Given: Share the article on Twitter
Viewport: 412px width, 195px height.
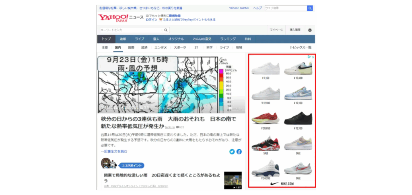Looking at the screenshot, I should pos(232,152).
